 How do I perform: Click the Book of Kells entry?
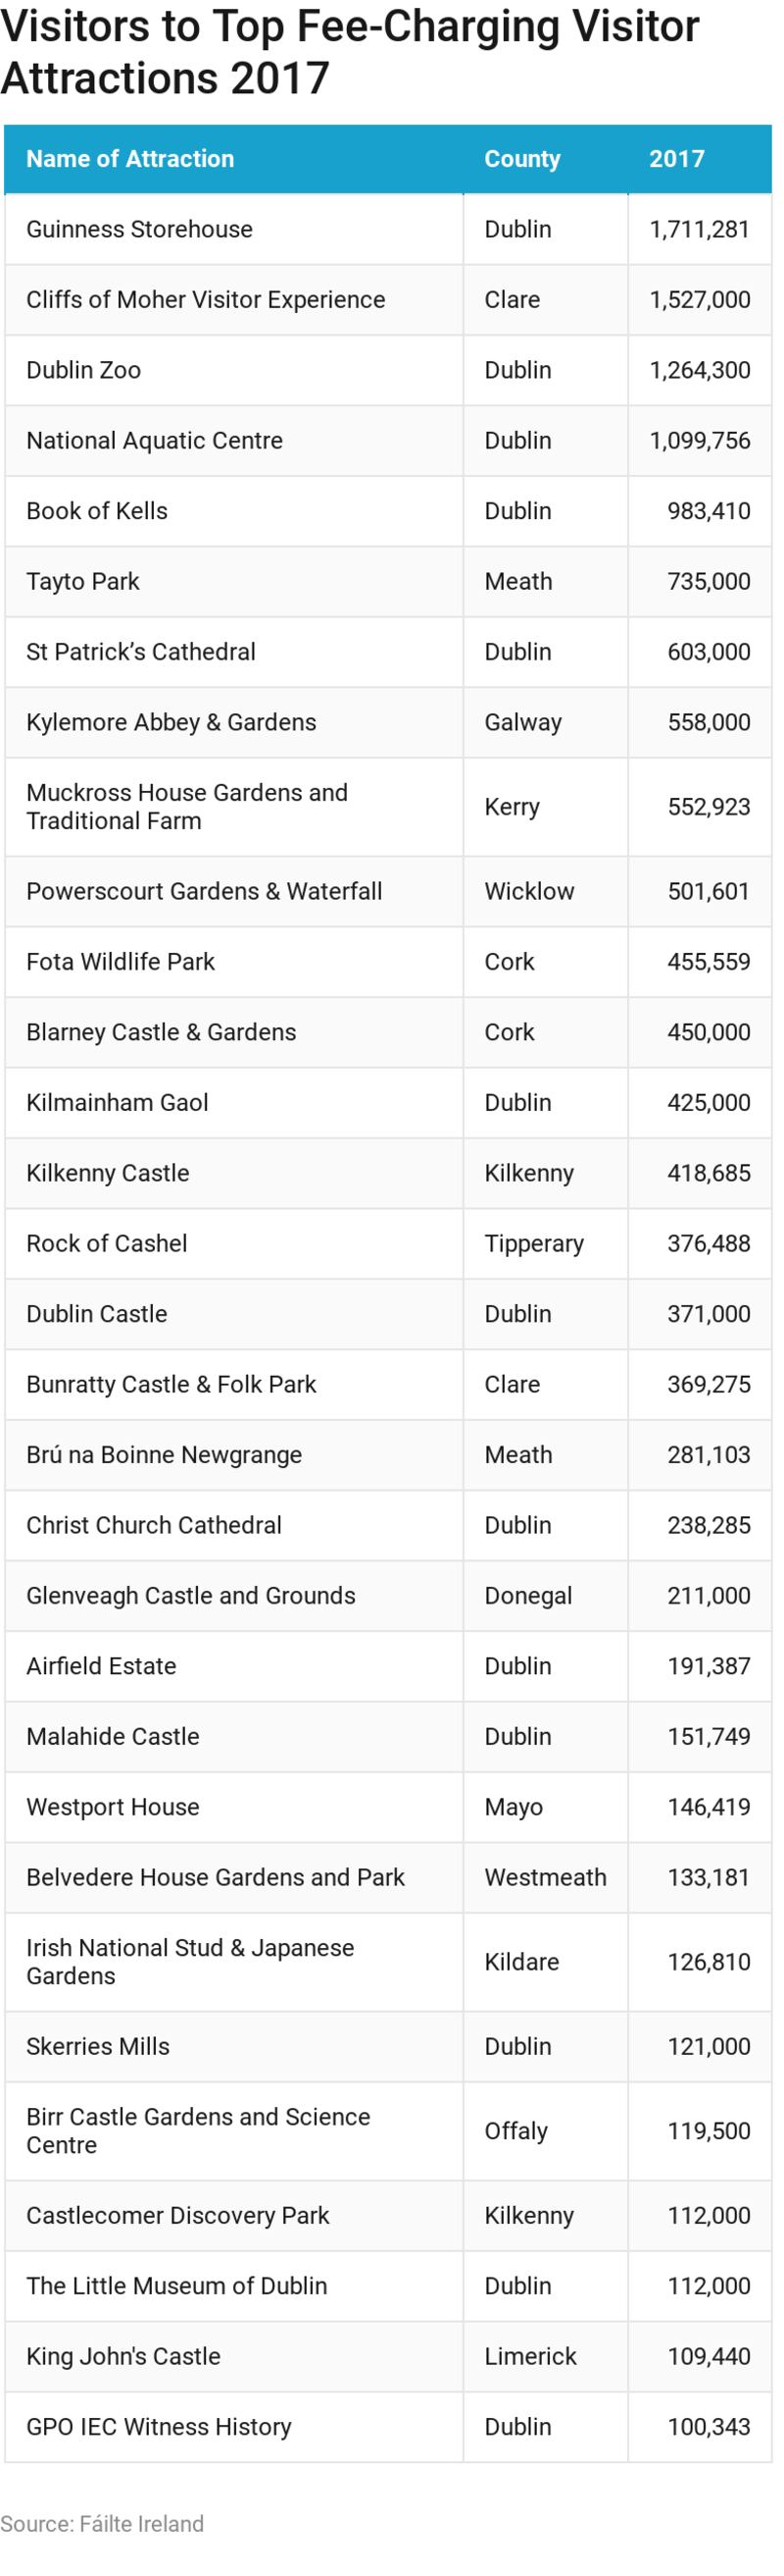coord(97,511)
